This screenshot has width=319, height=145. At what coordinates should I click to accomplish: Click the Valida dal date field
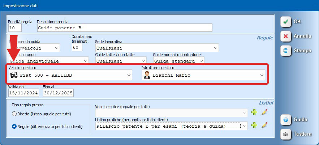23,93
